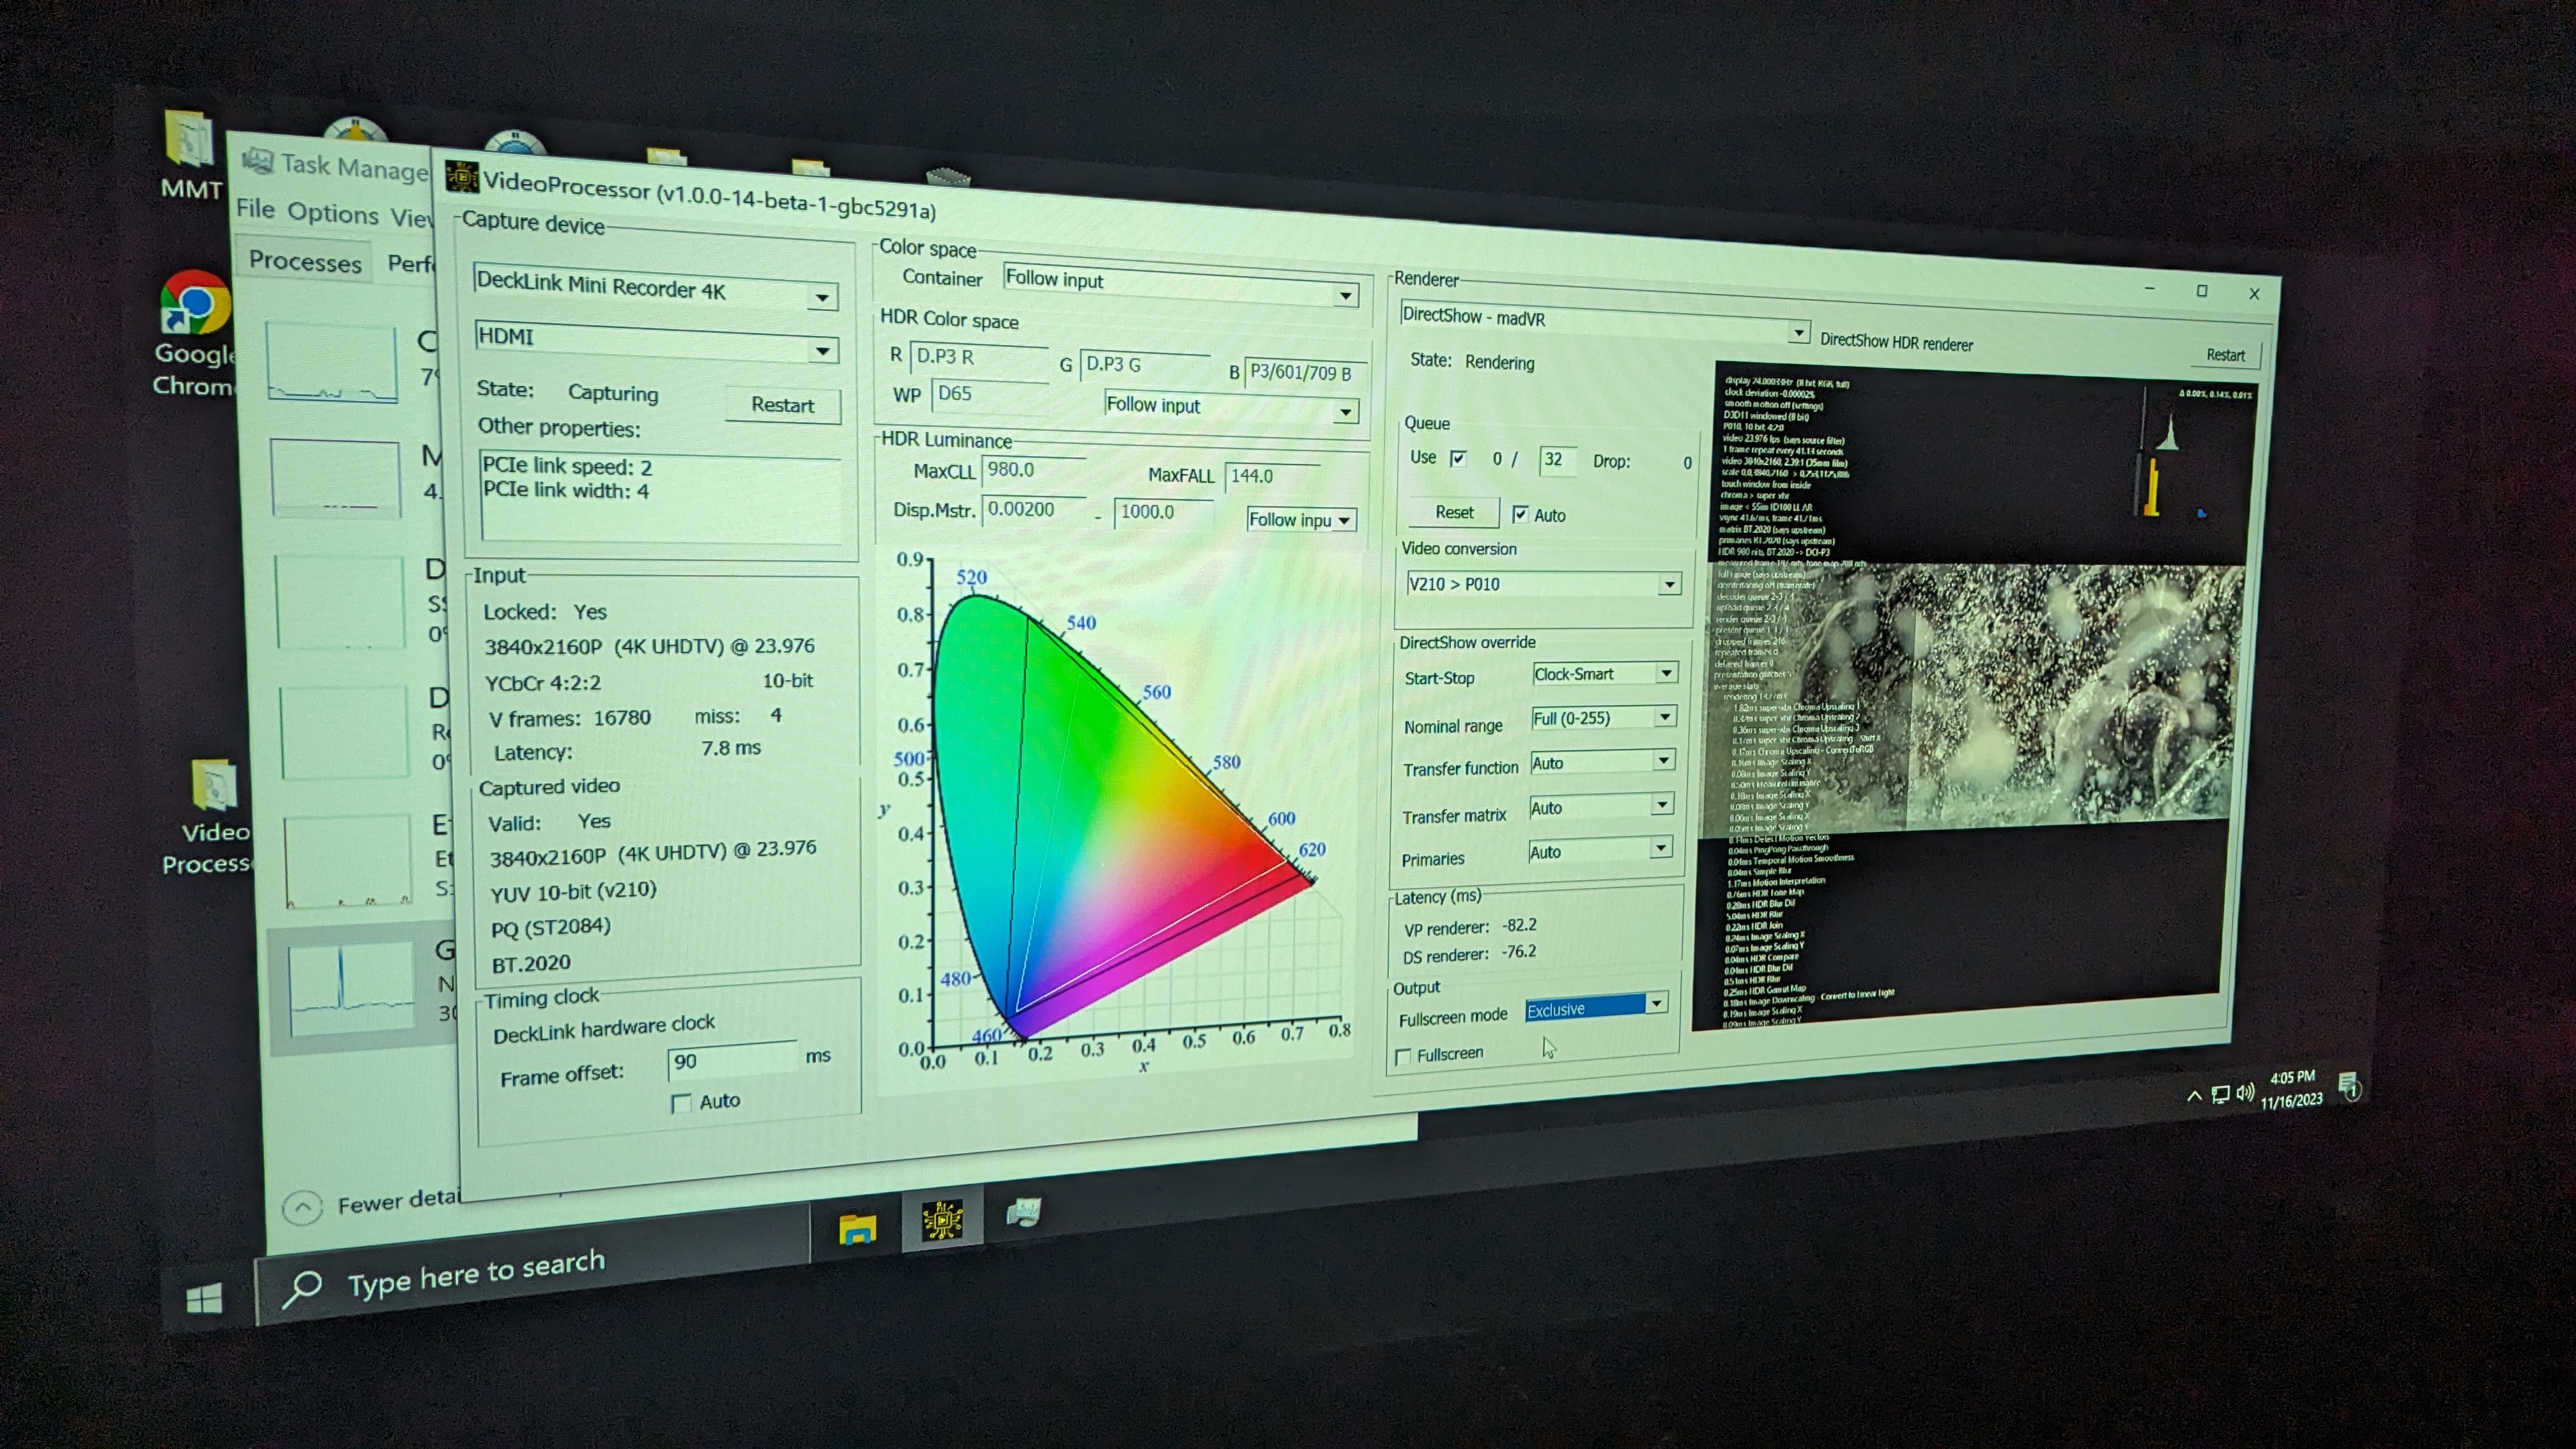
Task: Click the capture device Restart button
Action: pos(782,404)
